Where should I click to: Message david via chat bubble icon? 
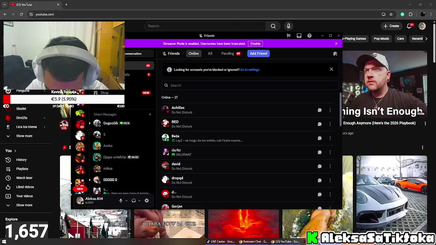click(x=320, y=166)
